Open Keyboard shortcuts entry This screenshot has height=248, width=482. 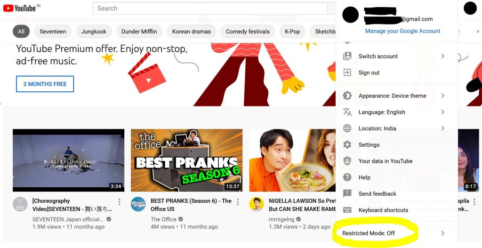[x=395, y=210]
